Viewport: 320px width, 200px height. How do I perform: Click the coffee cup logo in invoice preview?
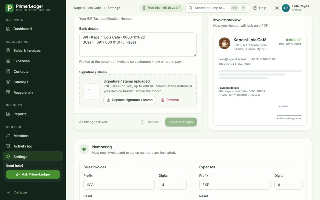point(224,43)
